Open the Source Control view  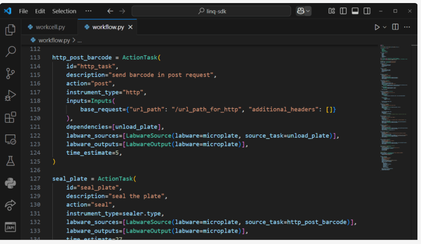coord(10,74)
